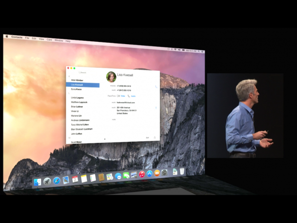Open Notification Center list icon
Image resolution: width=297 pixels, height=223 pixels.
point(202,52)
